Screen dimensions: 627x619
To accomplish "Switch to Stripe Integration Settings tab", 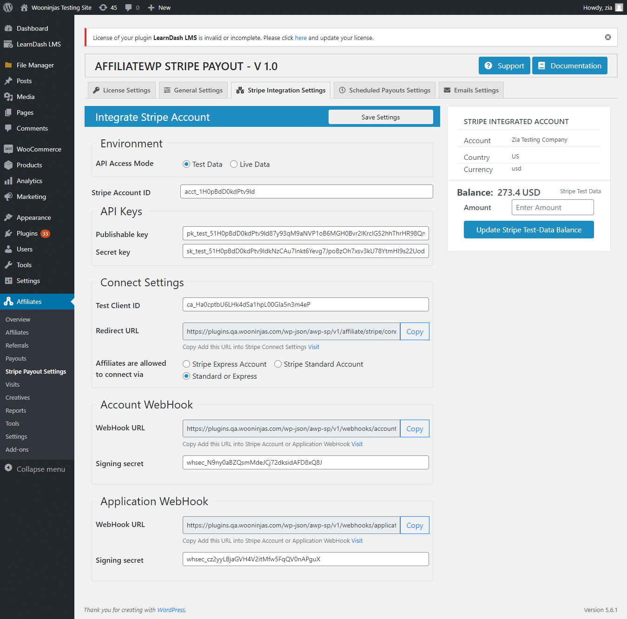I will pyautogui.click(x=281, y=90).
